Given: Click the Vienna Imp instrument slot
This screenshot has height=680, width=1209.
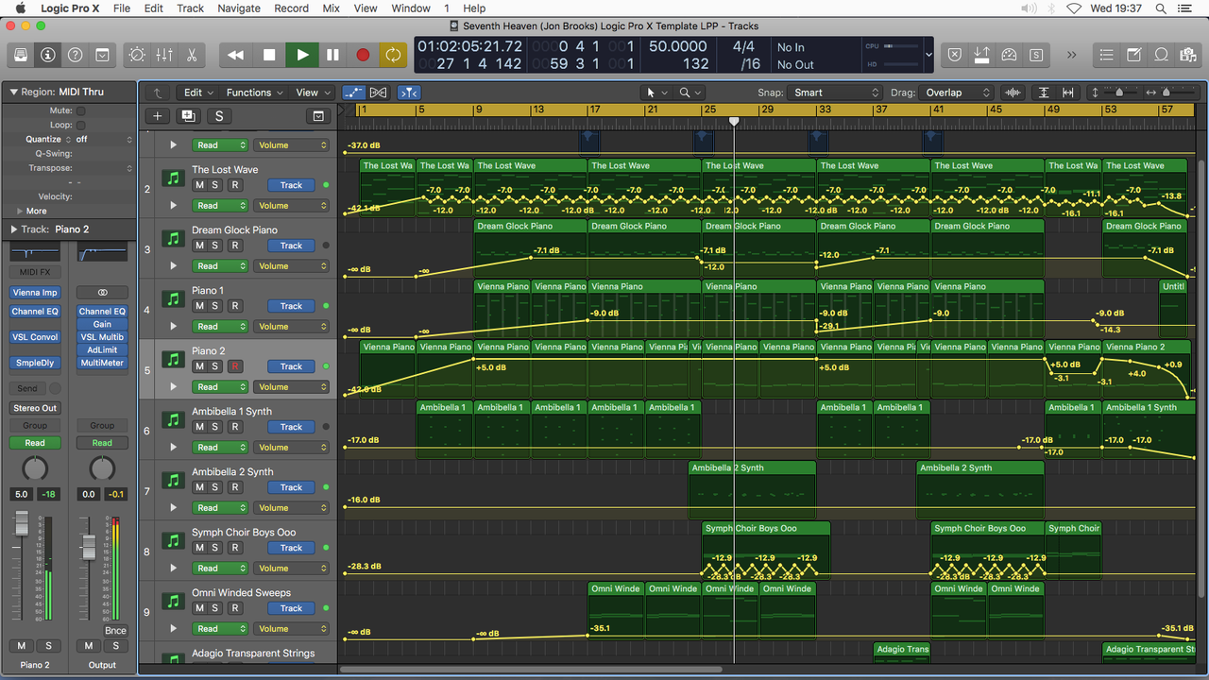Looking at the screenshot, I should 35,293.
